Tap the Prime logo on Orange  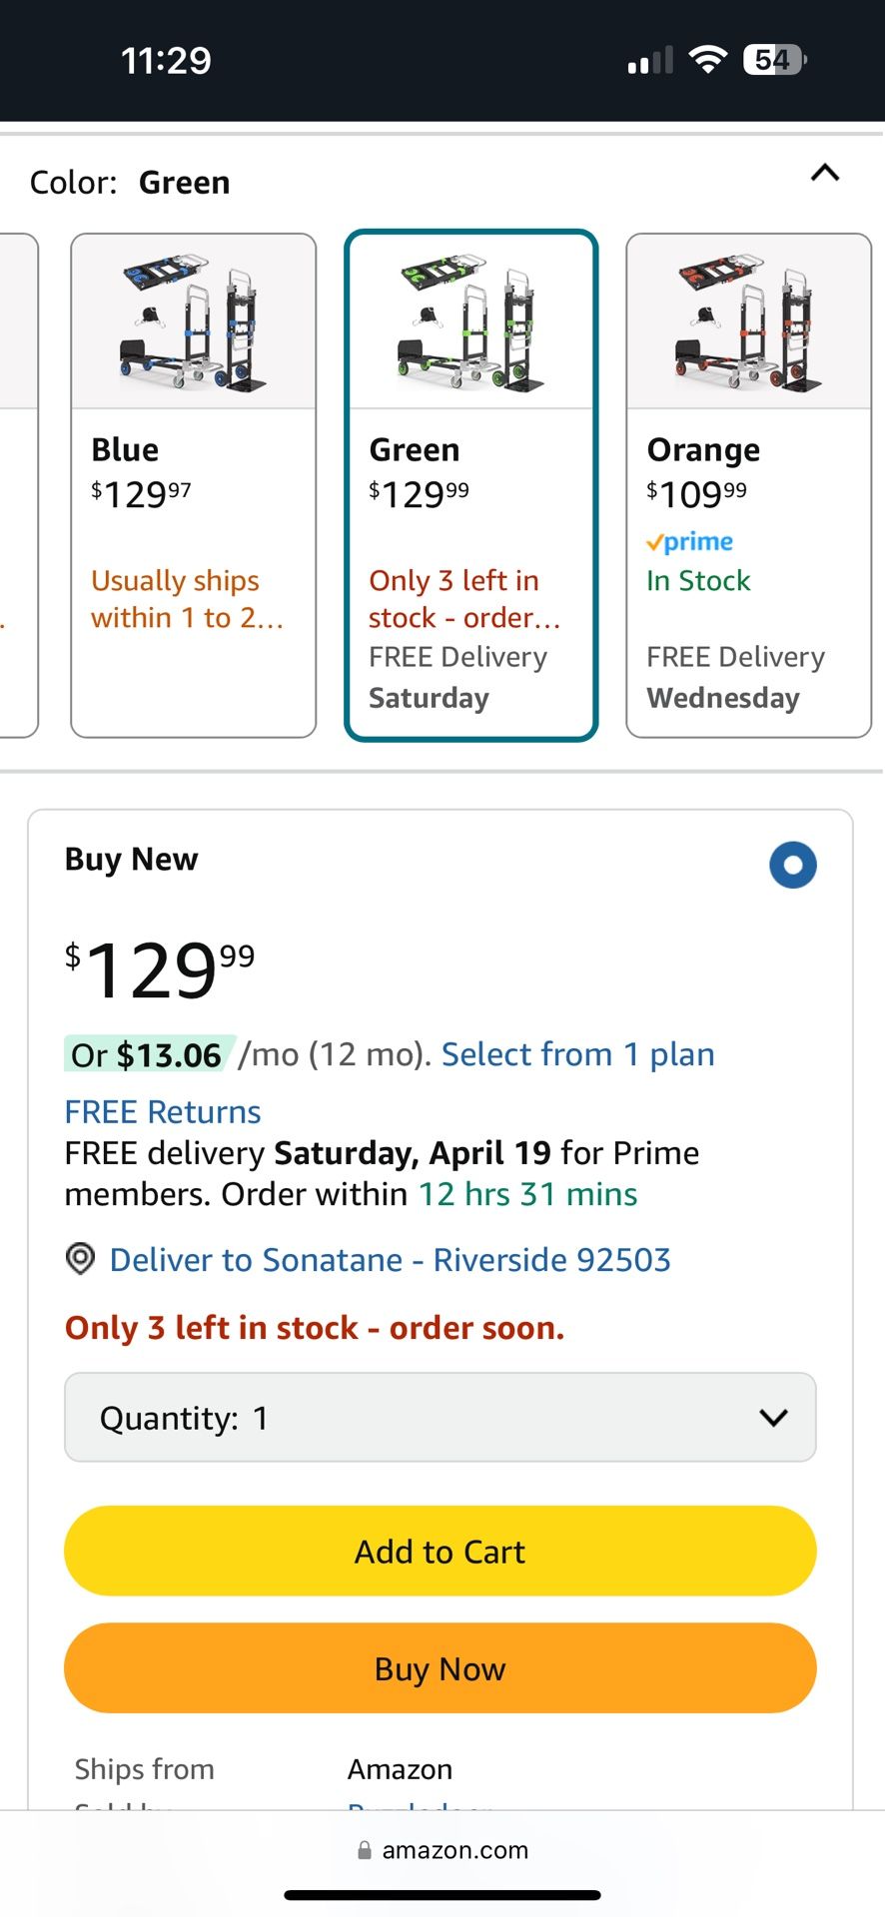[690, 542]
